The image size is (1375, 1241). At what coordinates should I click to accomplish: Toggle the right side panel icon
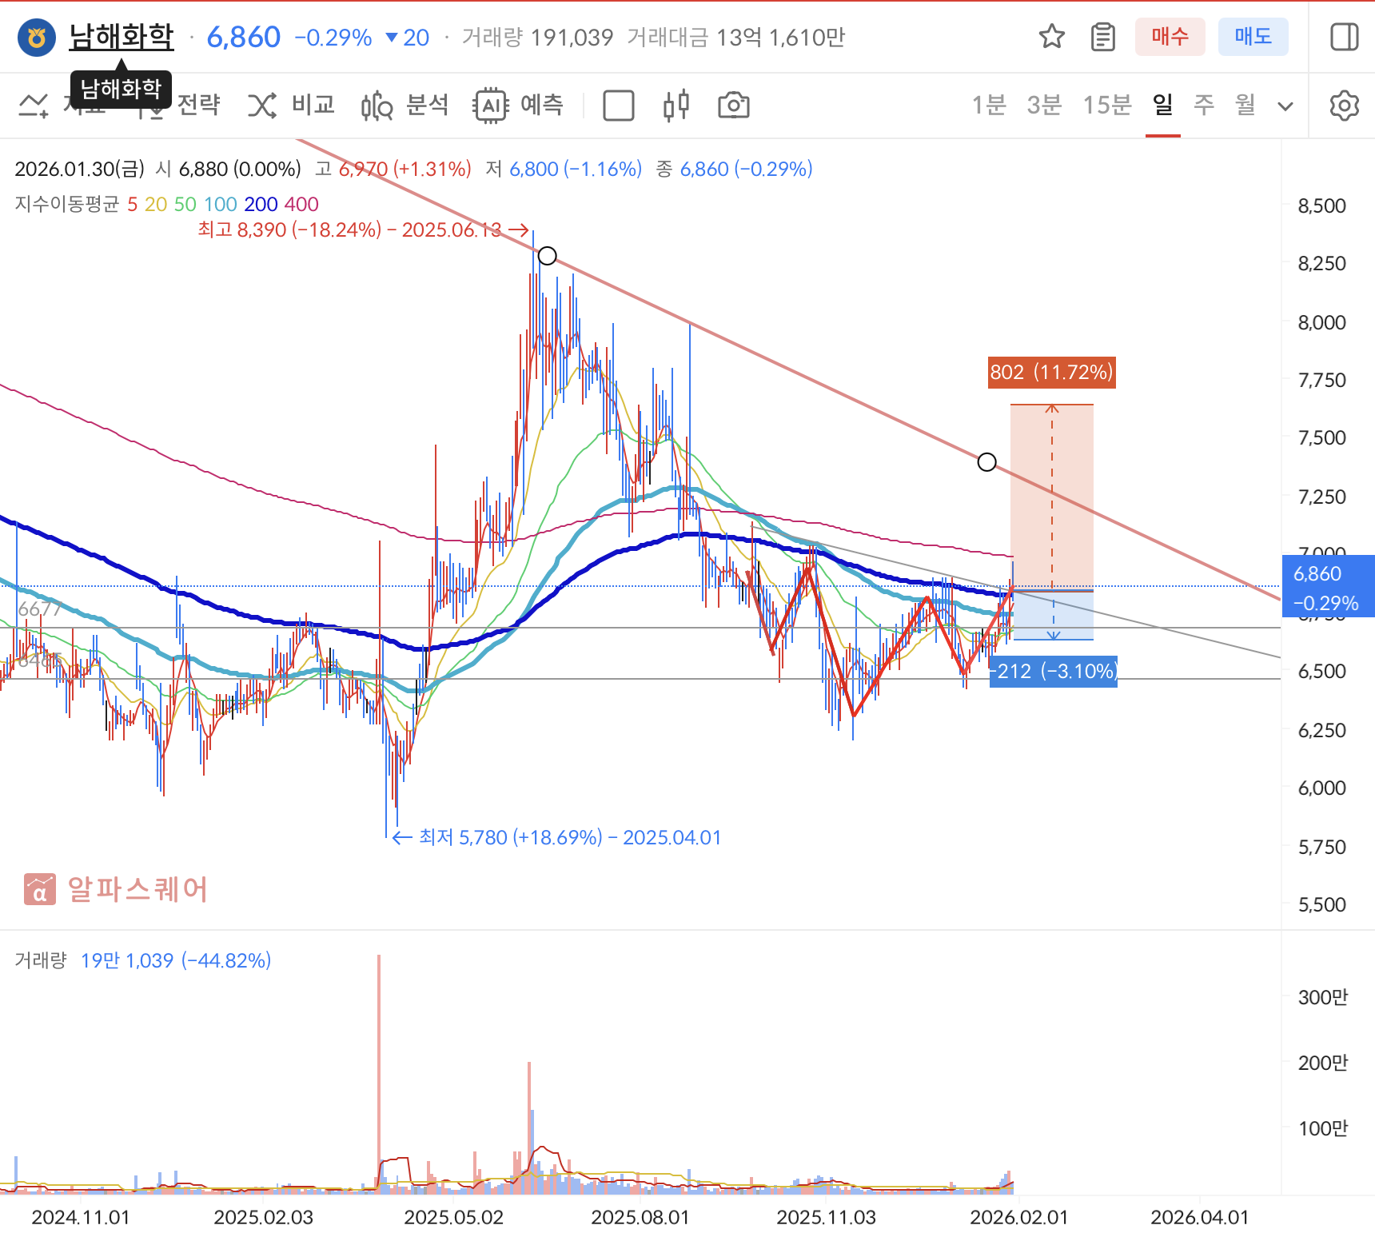point(1344,37)
